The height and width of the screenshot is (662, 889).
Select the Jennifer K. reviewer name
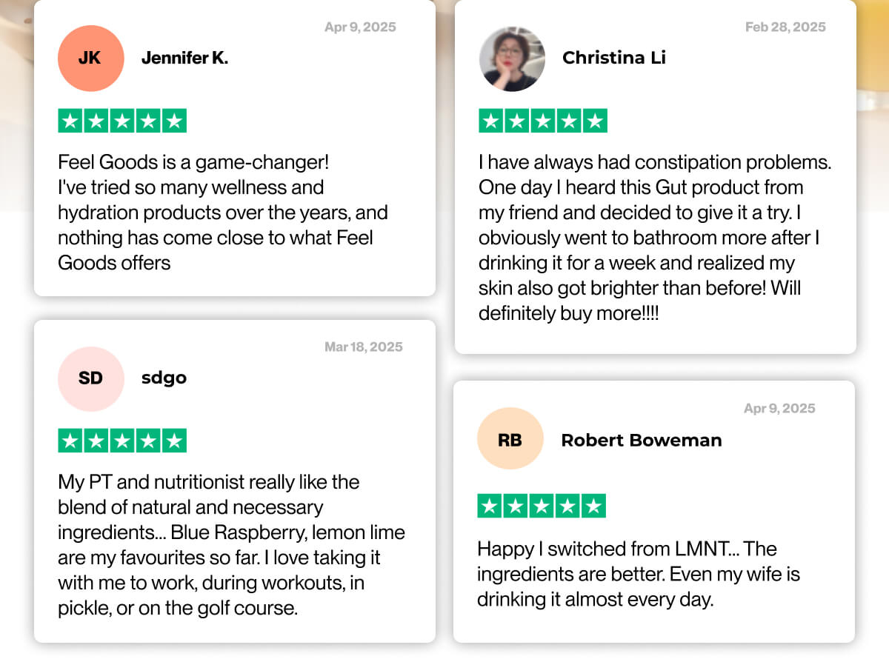[x=184, y=58]
